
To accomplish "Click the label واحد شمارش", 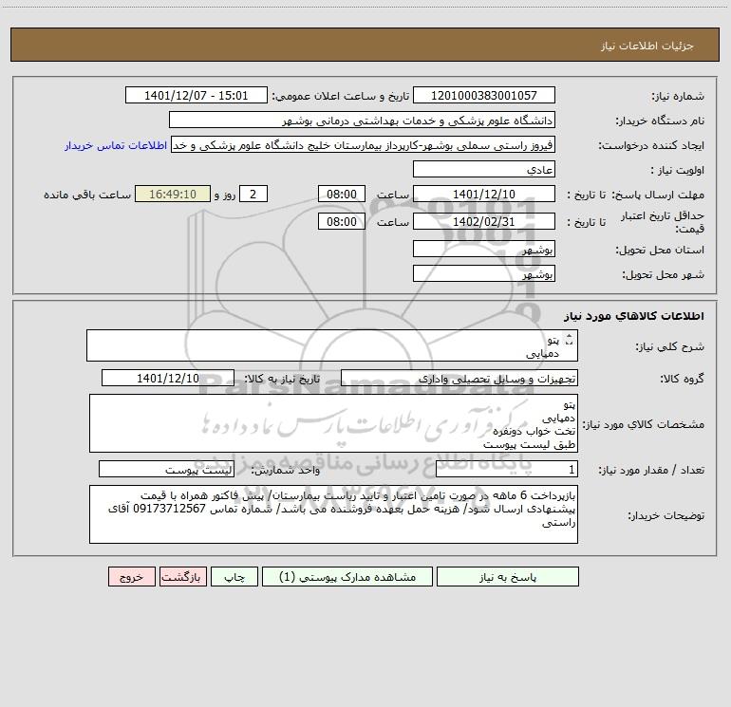I will coord(286,471).
